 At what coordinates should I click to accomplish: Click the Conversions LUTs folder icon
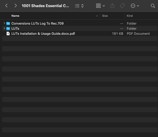tap(8, 23)
